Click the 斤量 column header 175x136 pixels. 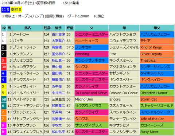click(x=70, y=28)
